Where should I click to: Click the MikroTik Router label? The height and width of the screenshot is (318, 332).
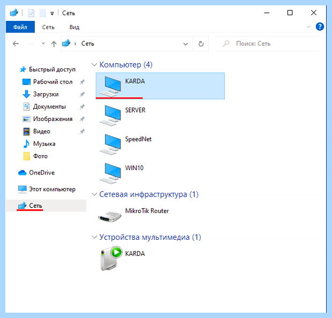click(147, 211)
